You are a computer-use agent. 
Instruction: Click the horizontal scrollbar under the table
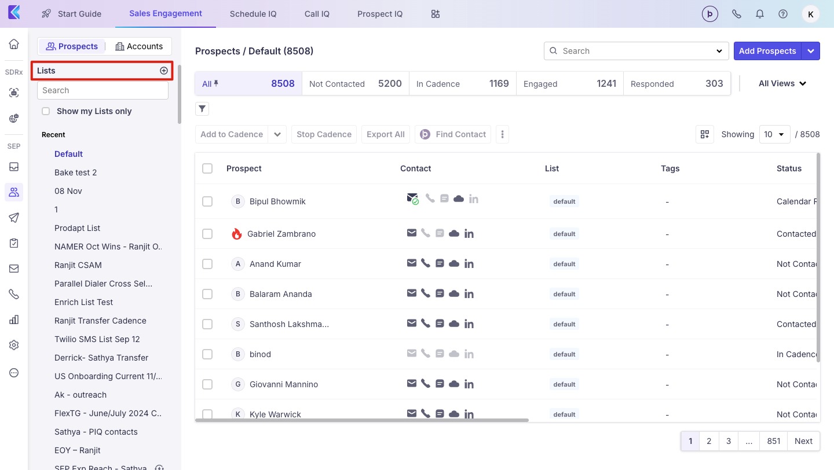(x=362, y=420)
